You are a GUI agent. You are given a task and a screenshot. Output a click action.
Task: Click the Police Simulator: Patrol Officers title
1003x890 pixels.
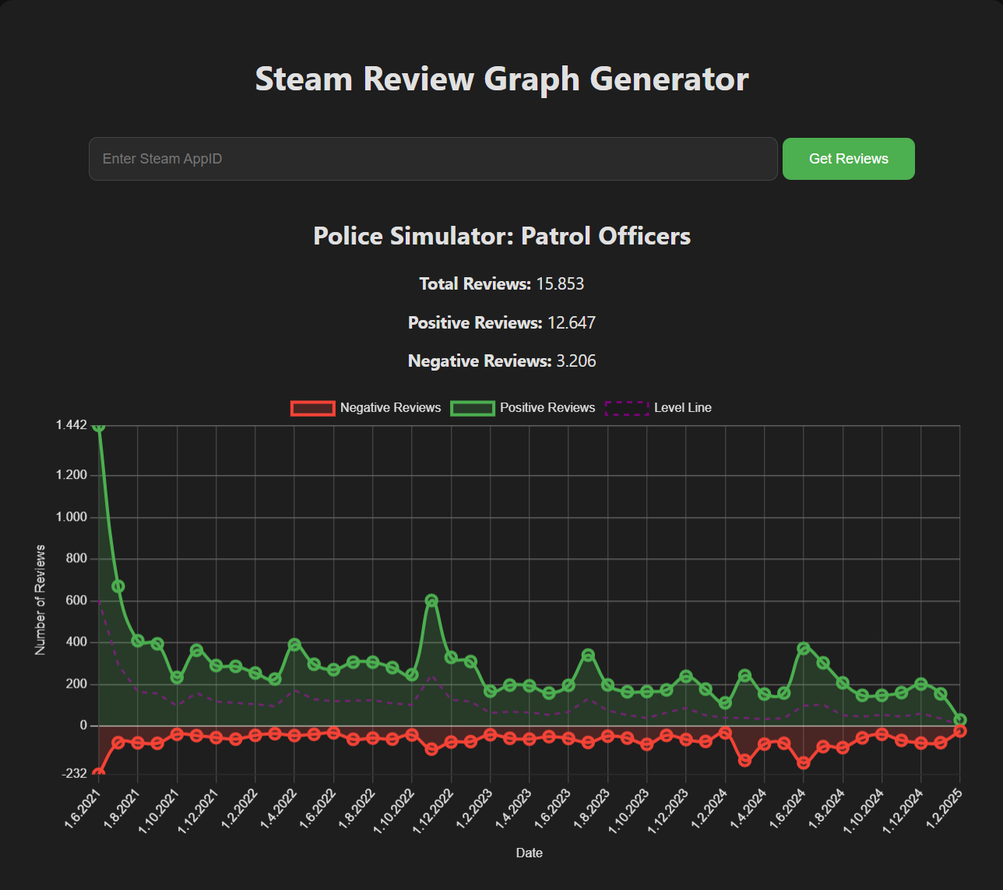[501, 236]
